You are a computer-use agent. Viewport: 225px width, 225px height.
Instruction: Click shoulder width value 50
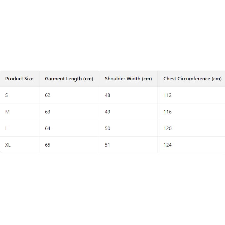107,128
